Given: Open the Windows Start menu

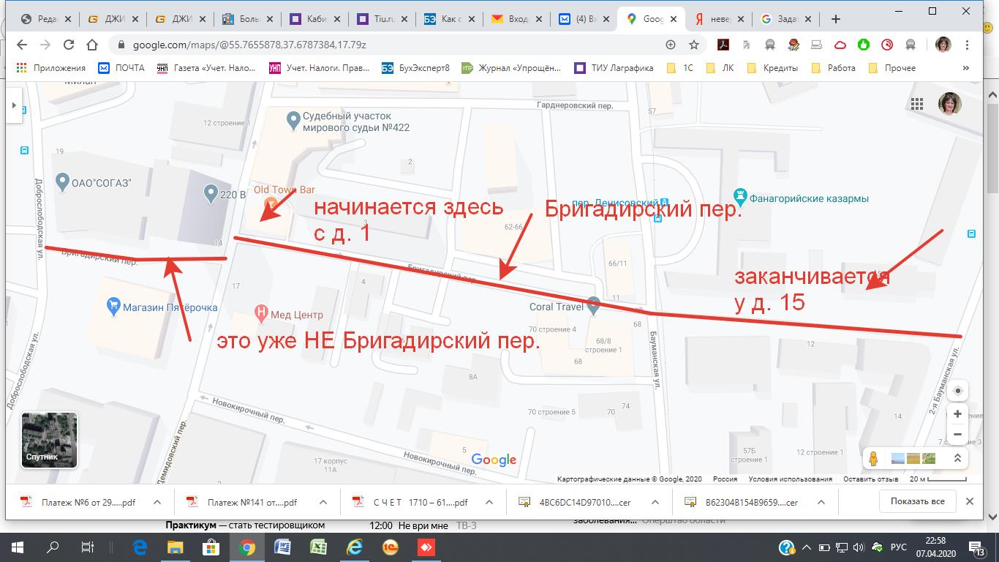Looking at the screenshot, I should click(17, 547).
